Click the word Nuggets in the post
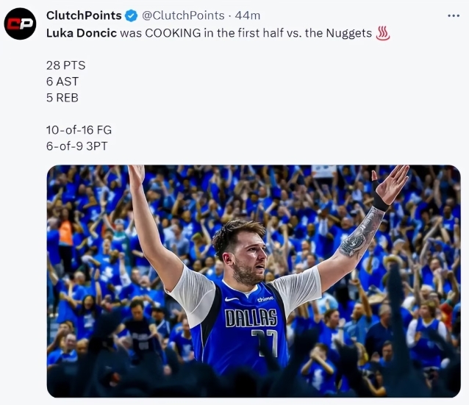 348,33
